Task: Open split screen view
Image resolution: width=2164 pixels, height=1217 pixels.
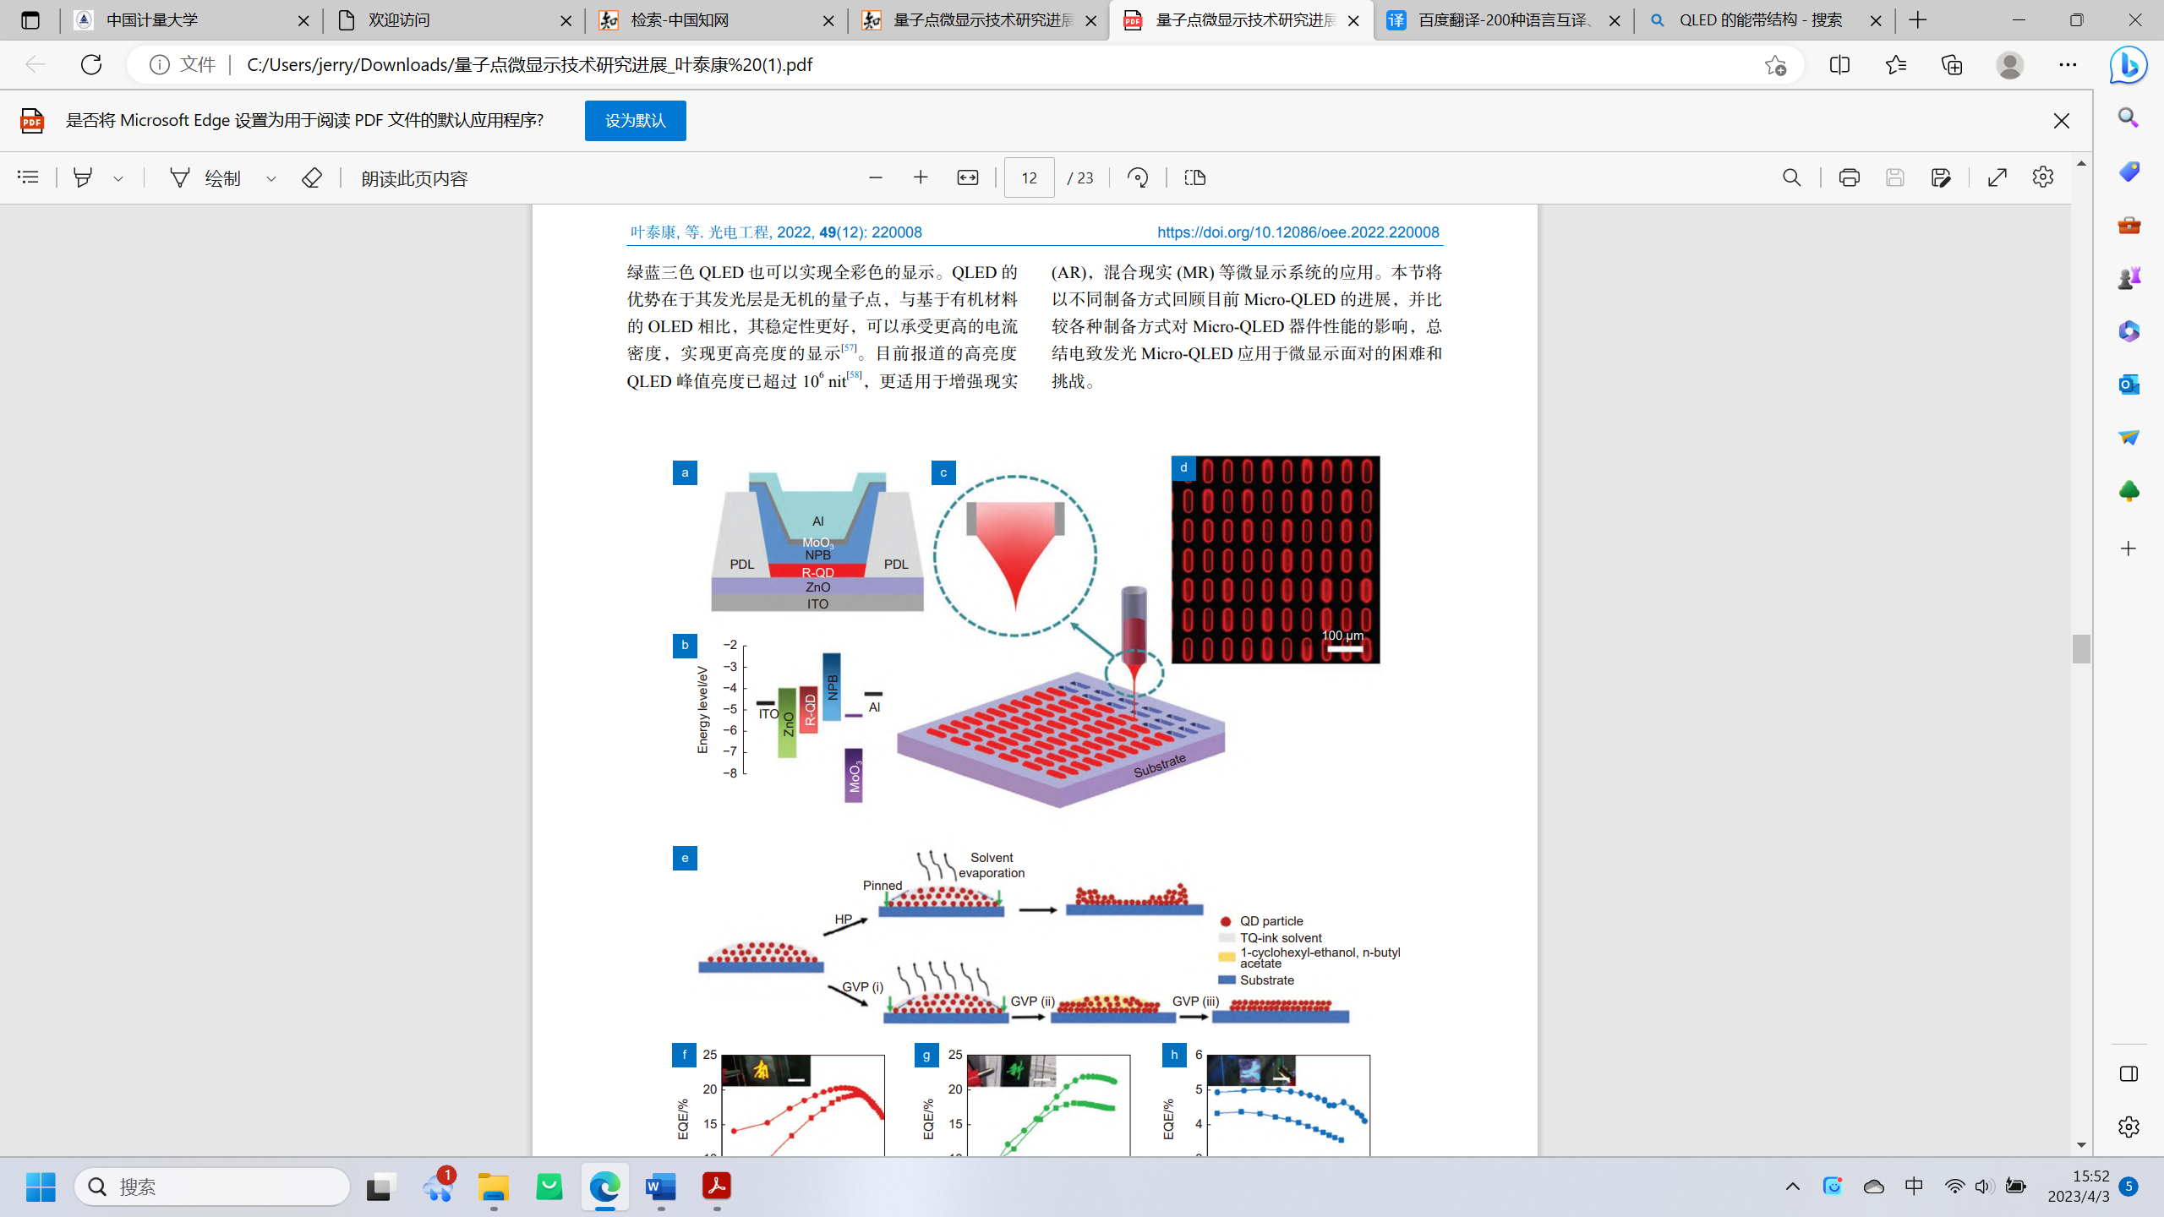Action: (1839, 64)
